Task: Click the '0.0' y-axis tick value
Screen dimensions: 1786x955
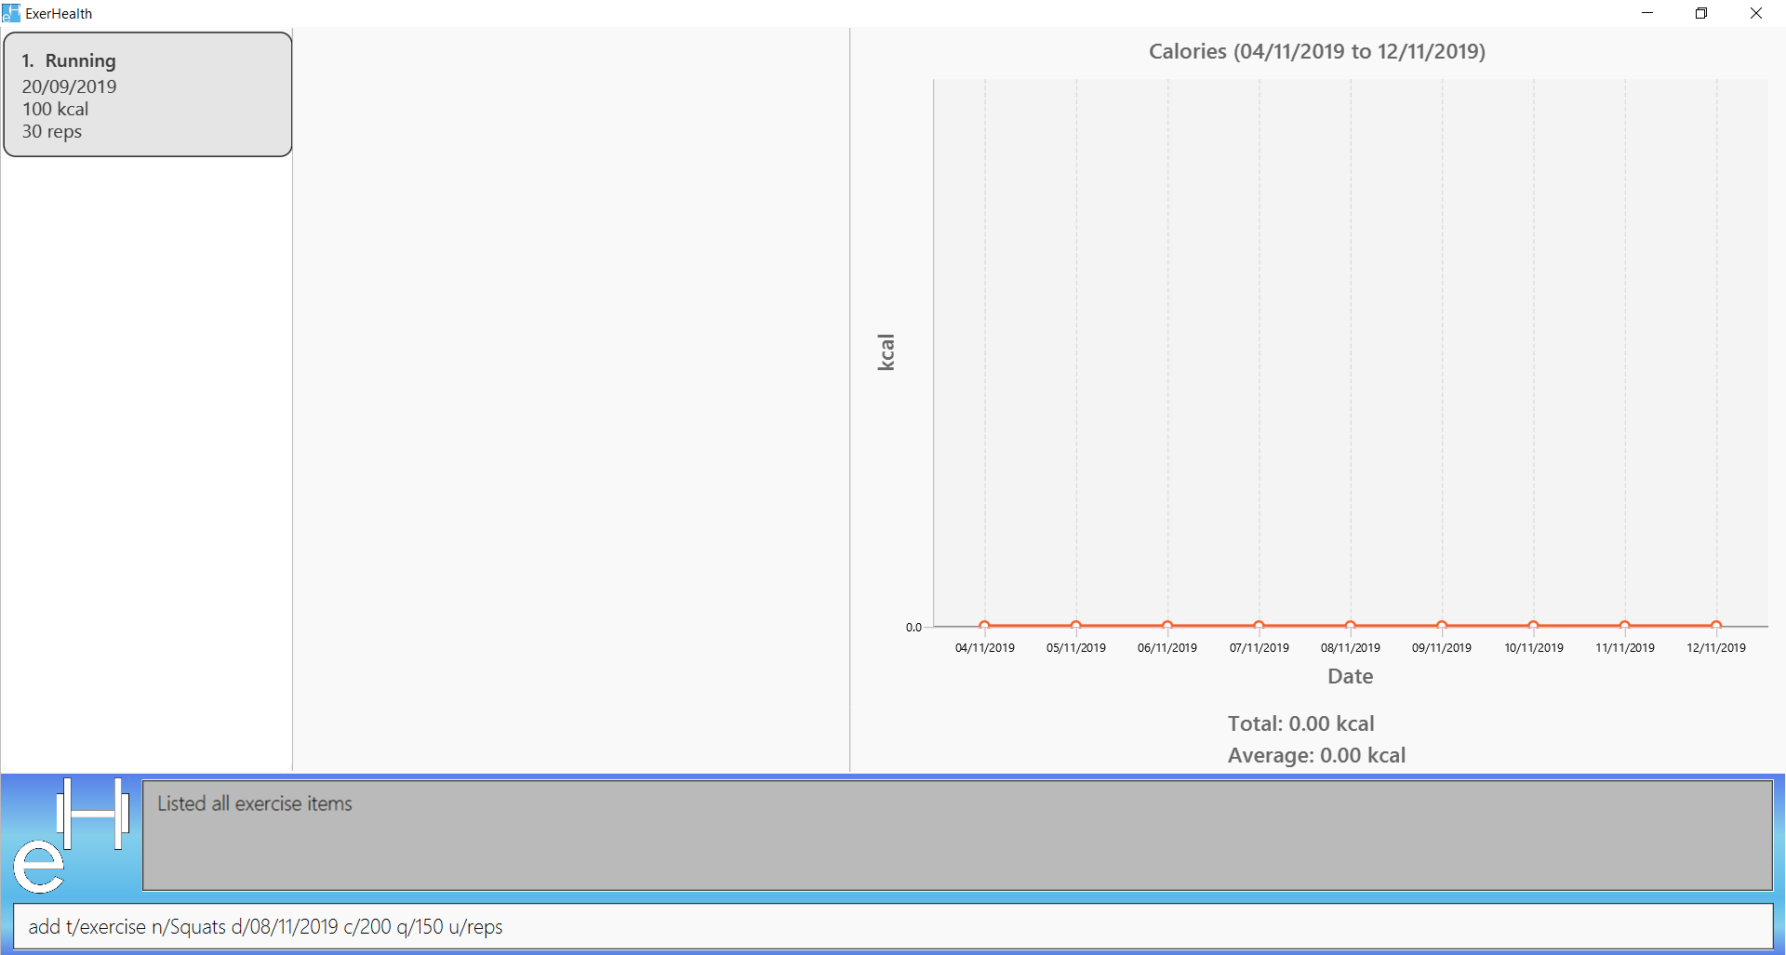Action: pos(913,628)
